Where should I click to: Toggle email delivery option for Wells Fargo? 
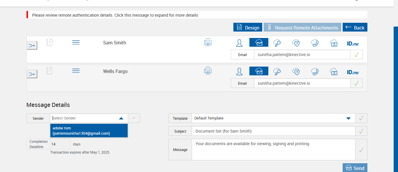point(259,71)
